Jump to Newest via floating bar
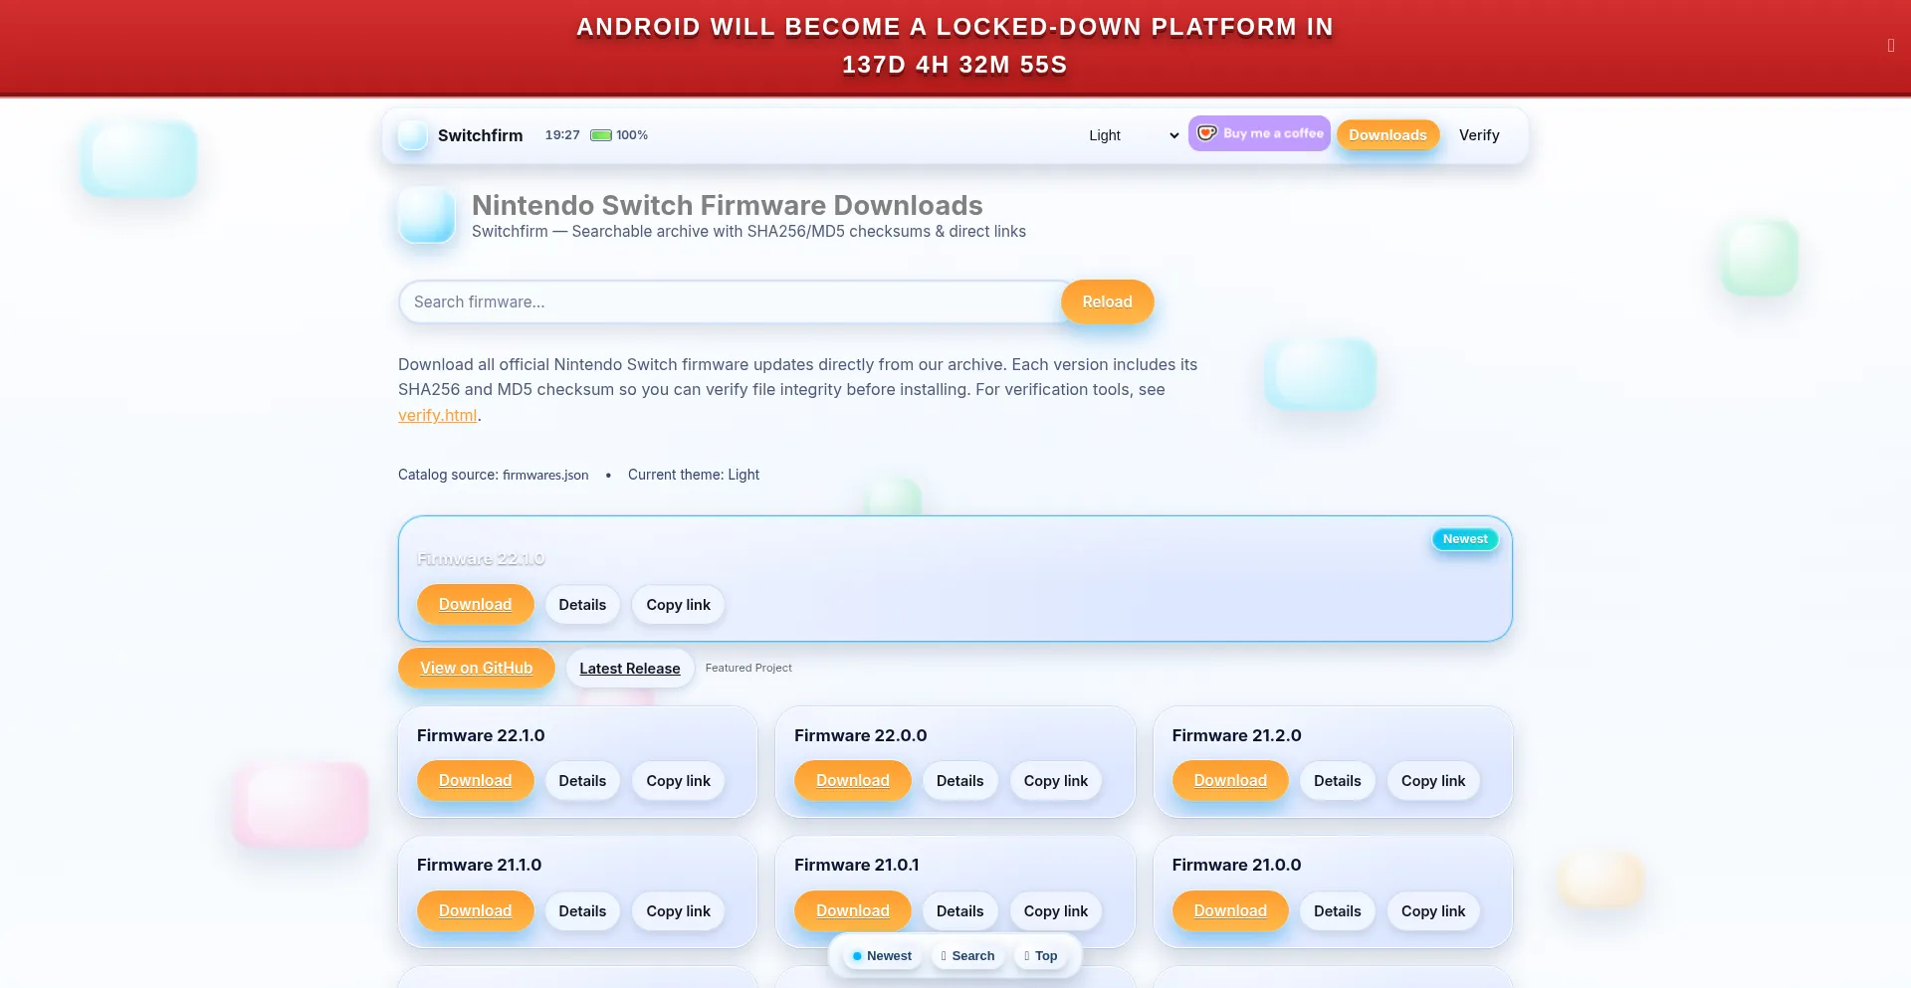1911x988 pixels. pos(882,956)
